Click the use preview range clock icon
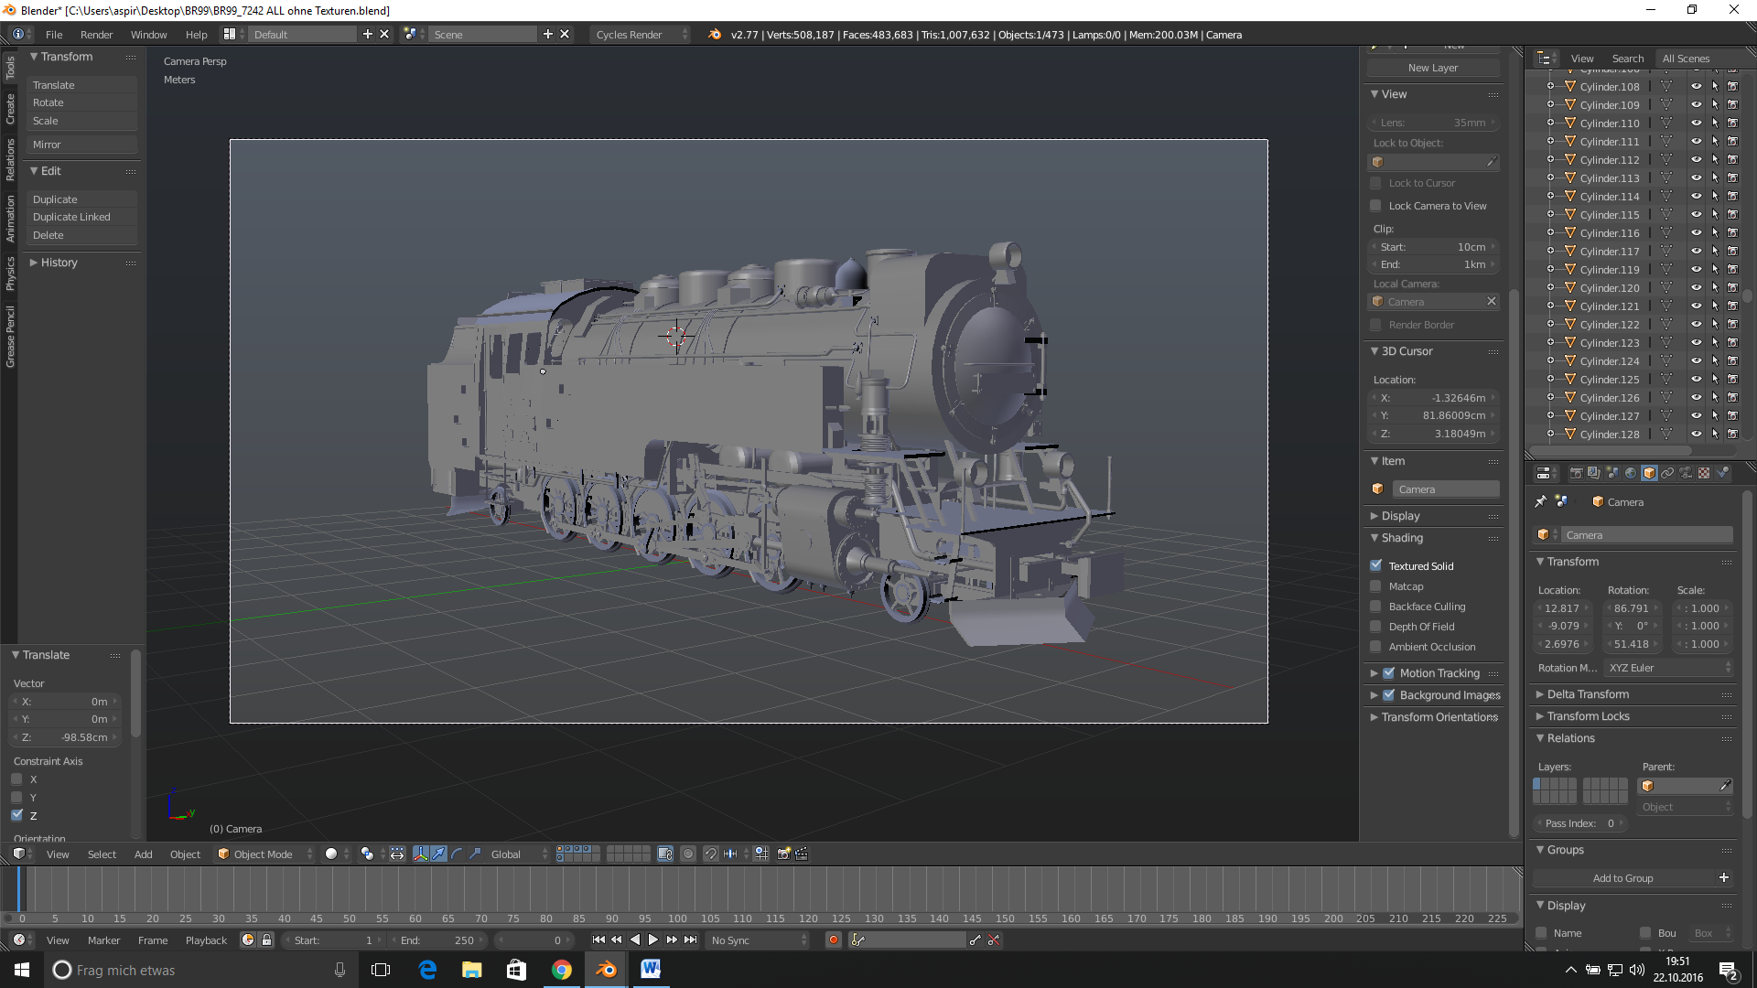The image size is (1757, 988). [x=248, y=940]
